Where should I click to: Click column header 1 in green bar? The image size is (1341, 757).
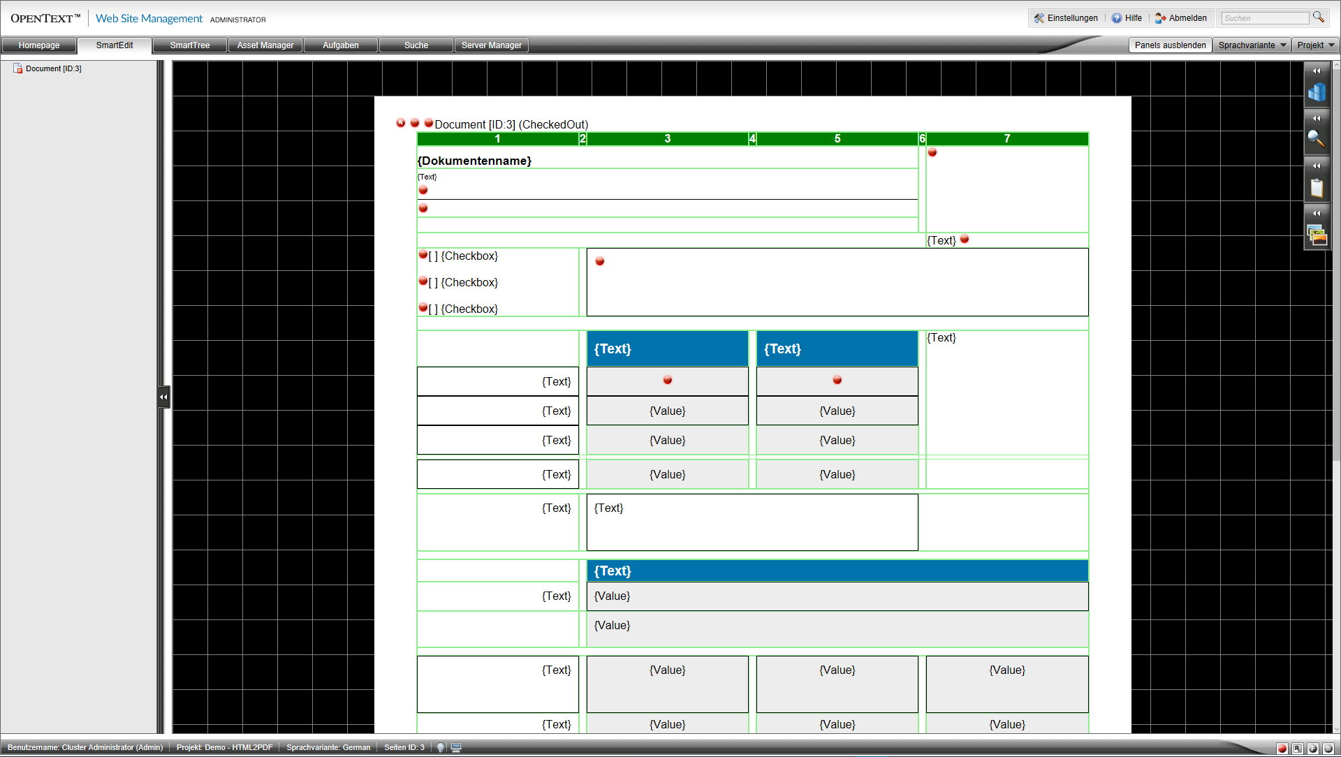tap(498, 138)
